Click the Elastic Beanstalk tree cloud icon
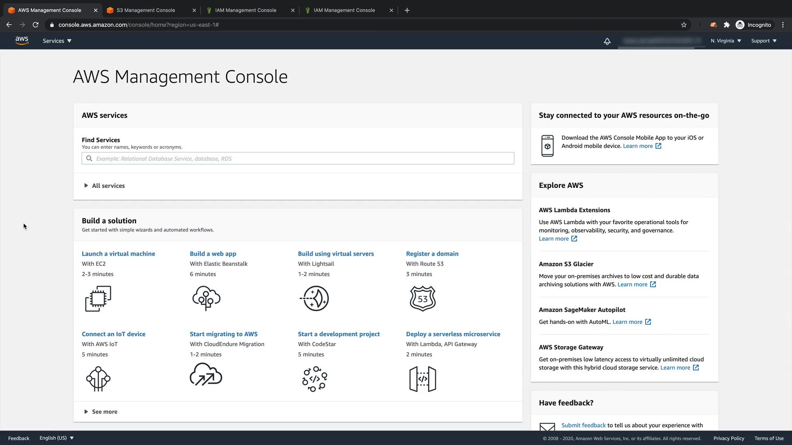 pos(206,298)
